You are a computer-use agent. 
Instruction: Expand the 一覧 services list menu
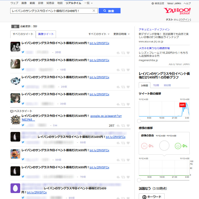[88, 3]
